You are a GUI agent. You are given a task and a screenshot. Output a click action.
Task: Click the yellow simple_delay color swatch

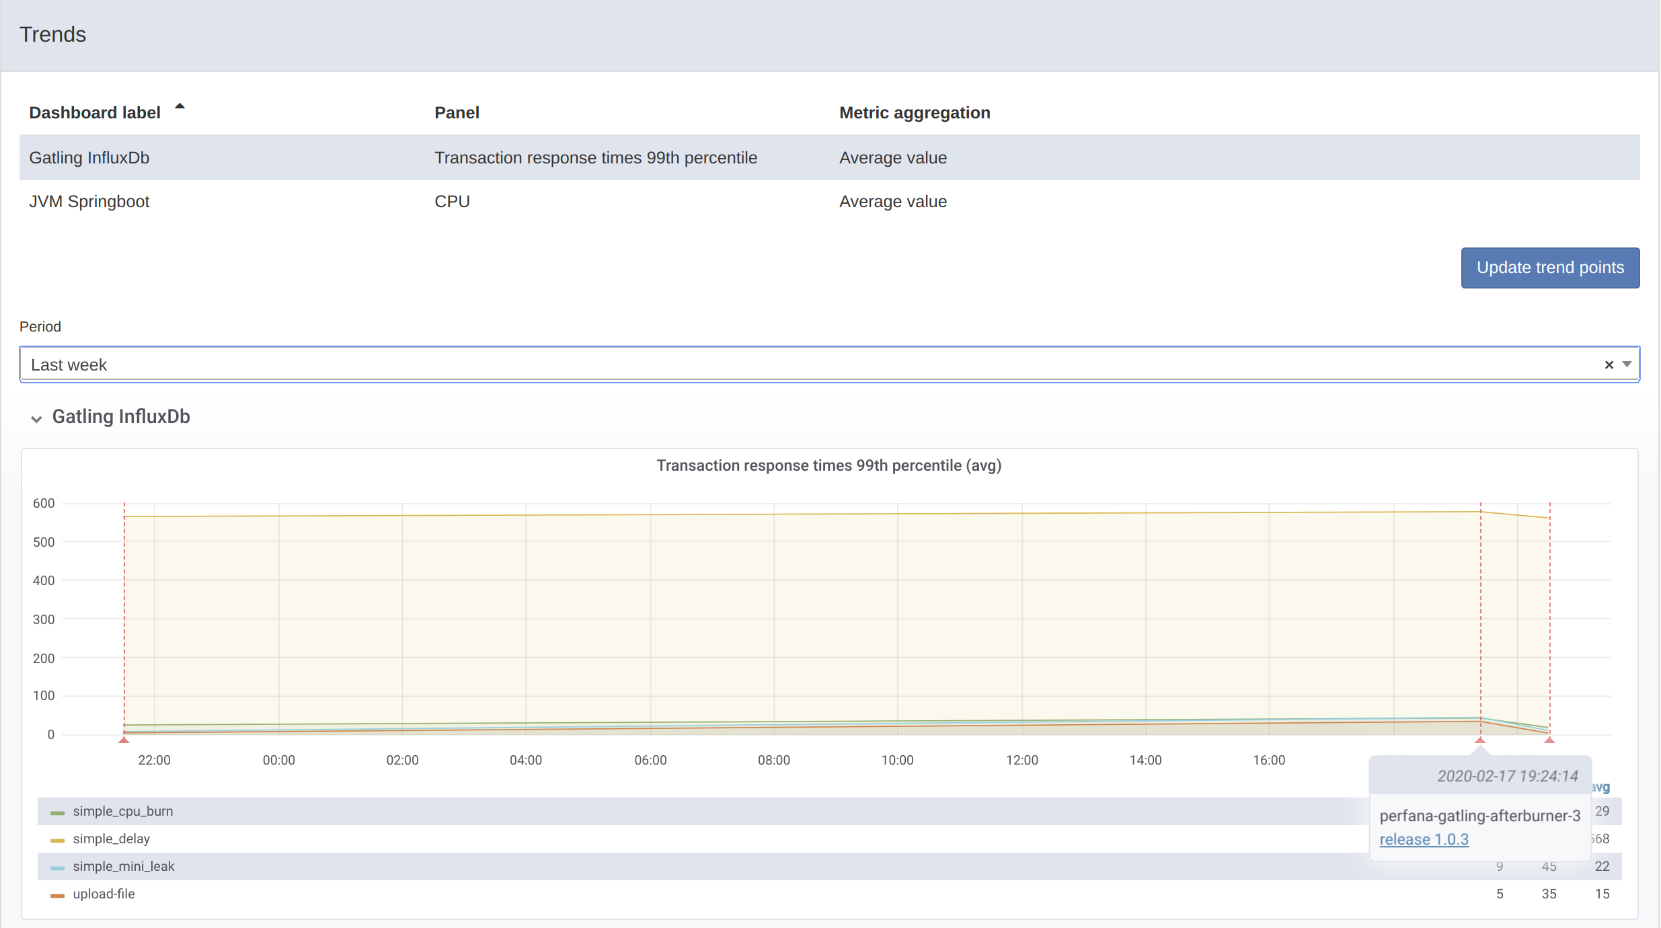(57, 841)
